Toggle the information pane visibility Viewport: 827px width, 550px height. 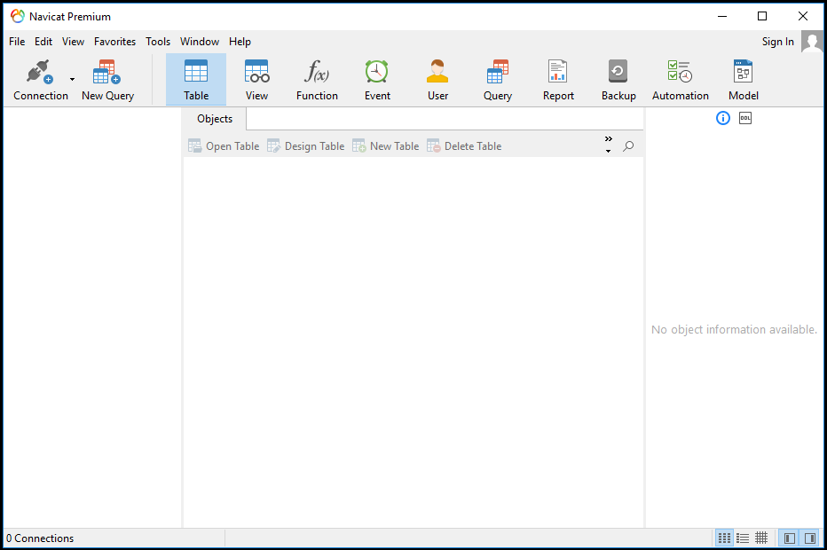coord(809,538)
